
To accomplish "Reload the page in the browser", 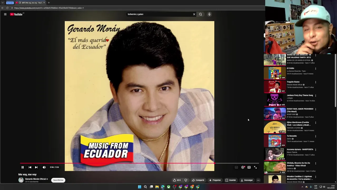I will click(x=7, y=8).
